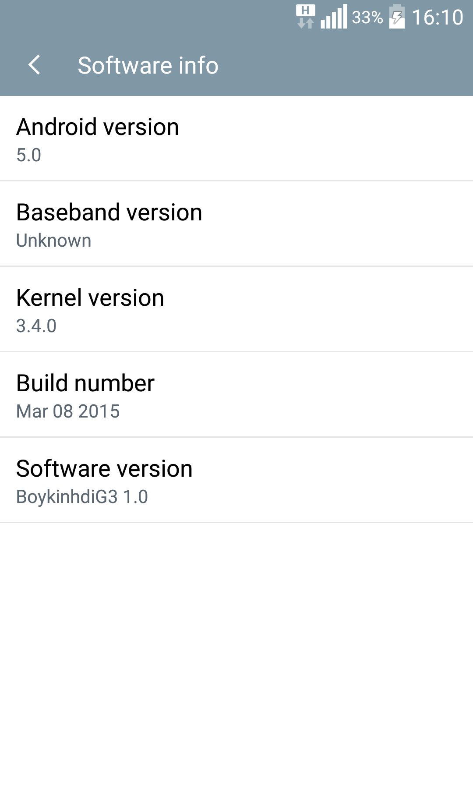Tap the 5.0 Android version value
The image size is (473, 786).
28,155
